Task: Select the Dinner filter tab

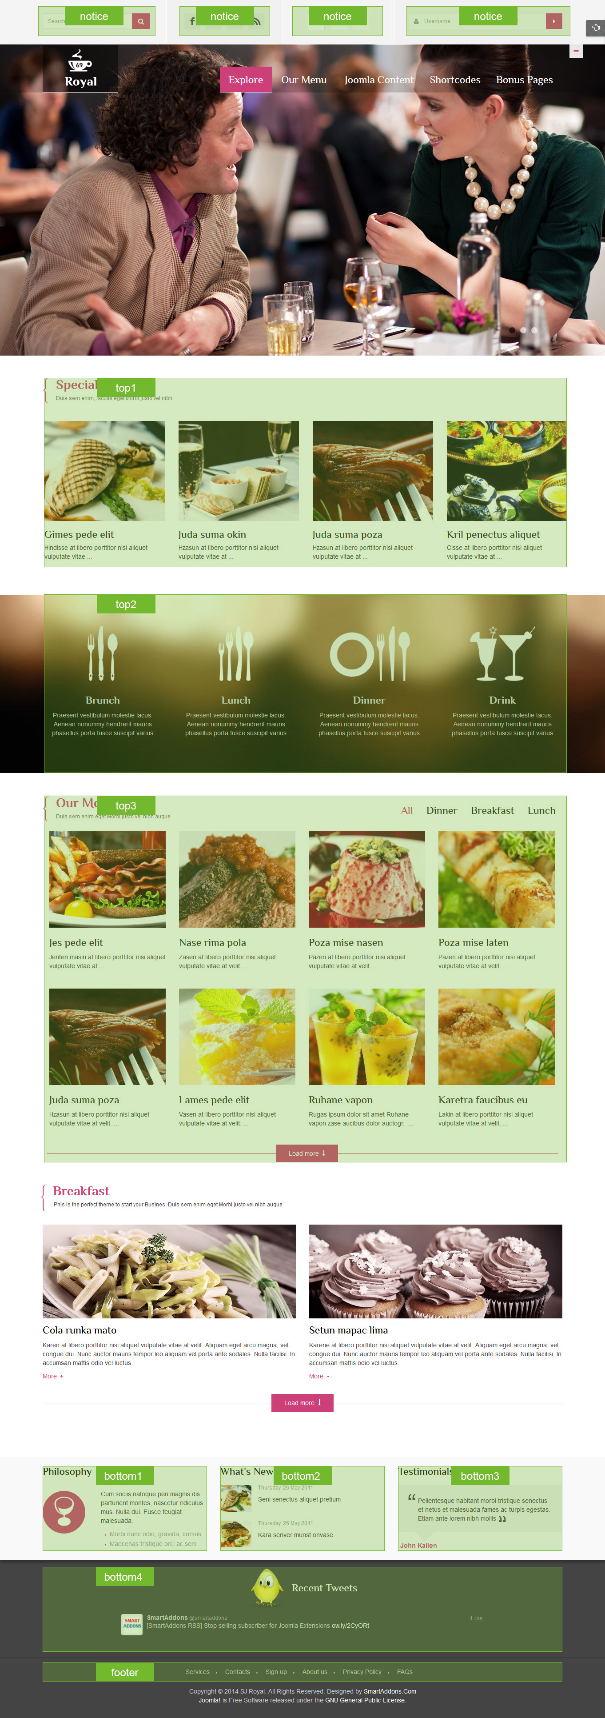Action: [442, 810]
